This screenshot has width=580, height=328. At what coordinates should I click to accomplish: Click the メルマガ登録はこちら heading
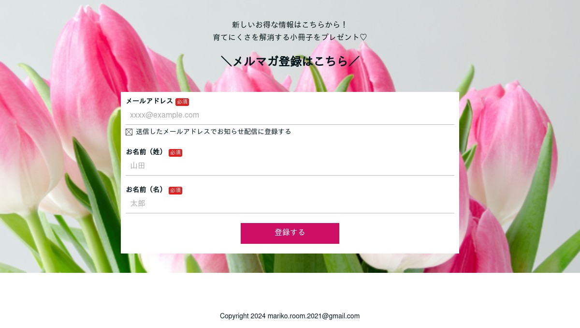(x=290, y=61)
